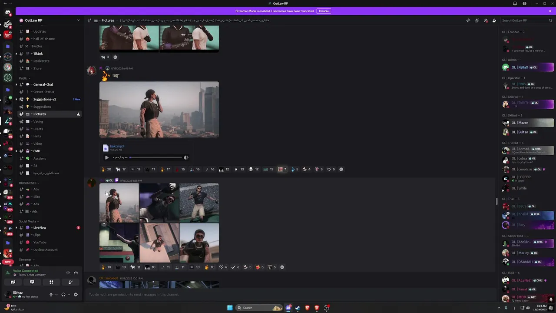Show hidden system tray icons chevron
Screen dimensions: 556x313
pyautogui.click(x=498, y=308)
